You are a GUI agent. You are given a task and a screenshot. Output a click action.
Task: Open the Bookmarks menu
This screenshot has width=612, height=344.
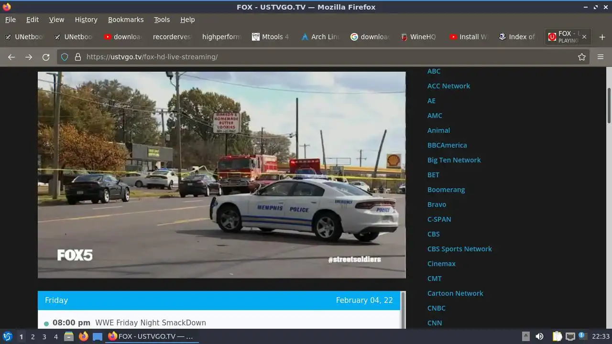click(126, 20)
